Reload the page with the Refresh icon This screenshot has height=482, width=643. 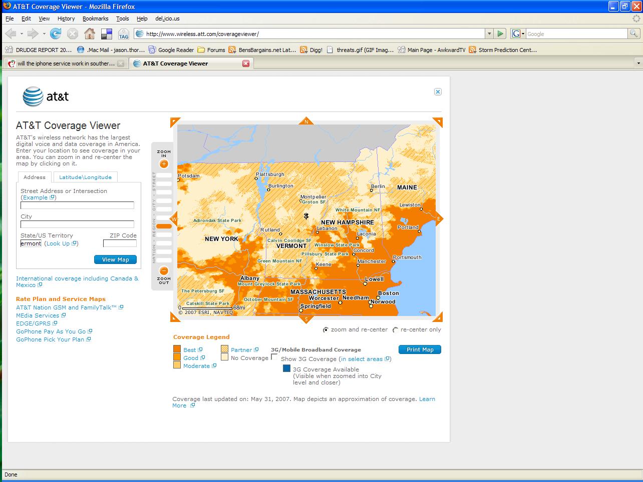56,34
